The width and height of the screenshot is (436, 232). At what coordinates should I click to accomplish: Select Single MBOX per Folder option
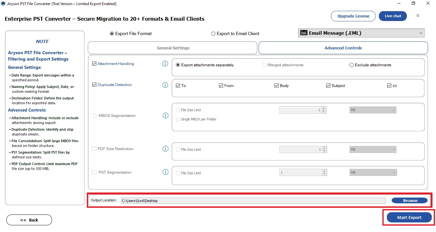pos(178,119)
